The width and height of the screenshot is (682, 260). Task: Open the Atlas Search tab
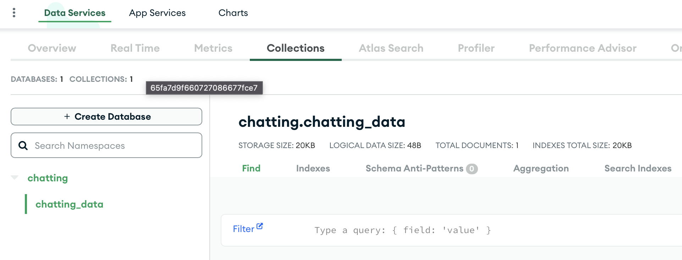[391, 48]
